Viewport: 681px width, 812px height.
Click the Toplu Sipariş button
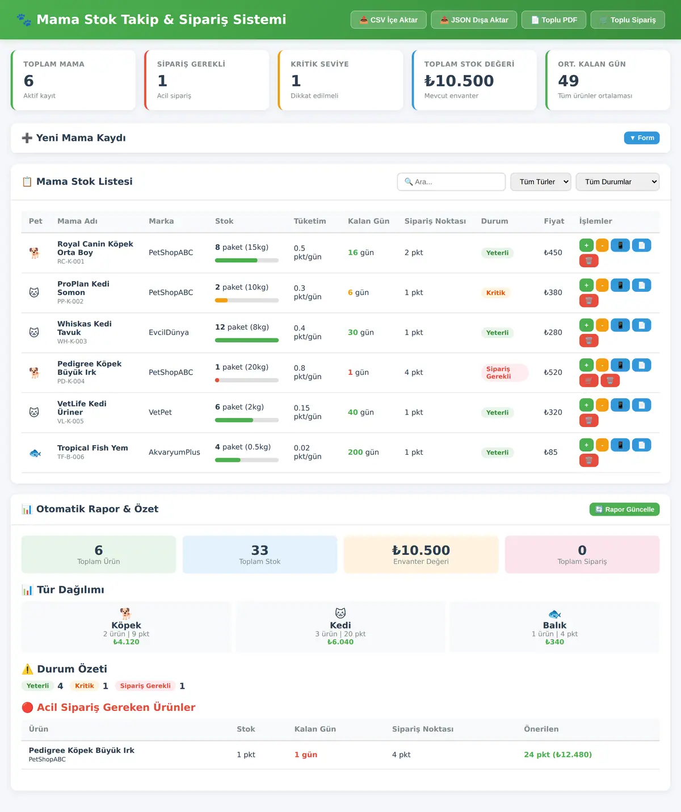click(628, 20)
